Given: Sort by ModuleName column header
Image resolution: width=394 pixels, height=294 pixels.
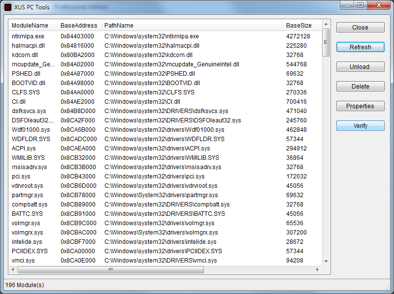Looking at the screenshot, I should pyautogui.click(x=30, y=25).
